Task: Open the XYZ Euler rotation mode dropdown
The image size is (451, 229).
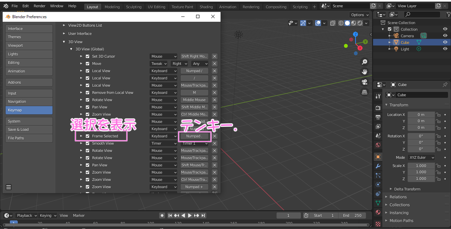Action: (x=421, y=157)
